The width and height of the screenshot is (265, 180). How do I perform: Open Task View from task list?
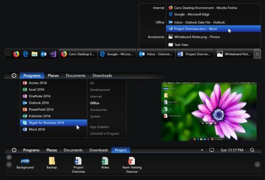coord(213,45)
